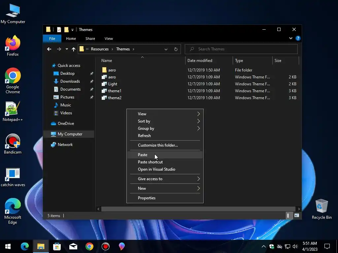Expand Give access to submenu
The width and height of the screenshot is (338, 253).
[x=165, y=179]
